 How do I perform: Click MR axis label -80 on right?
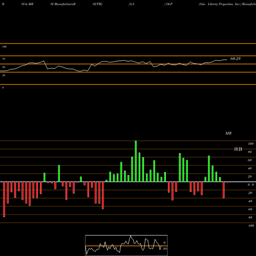[250, 218]
